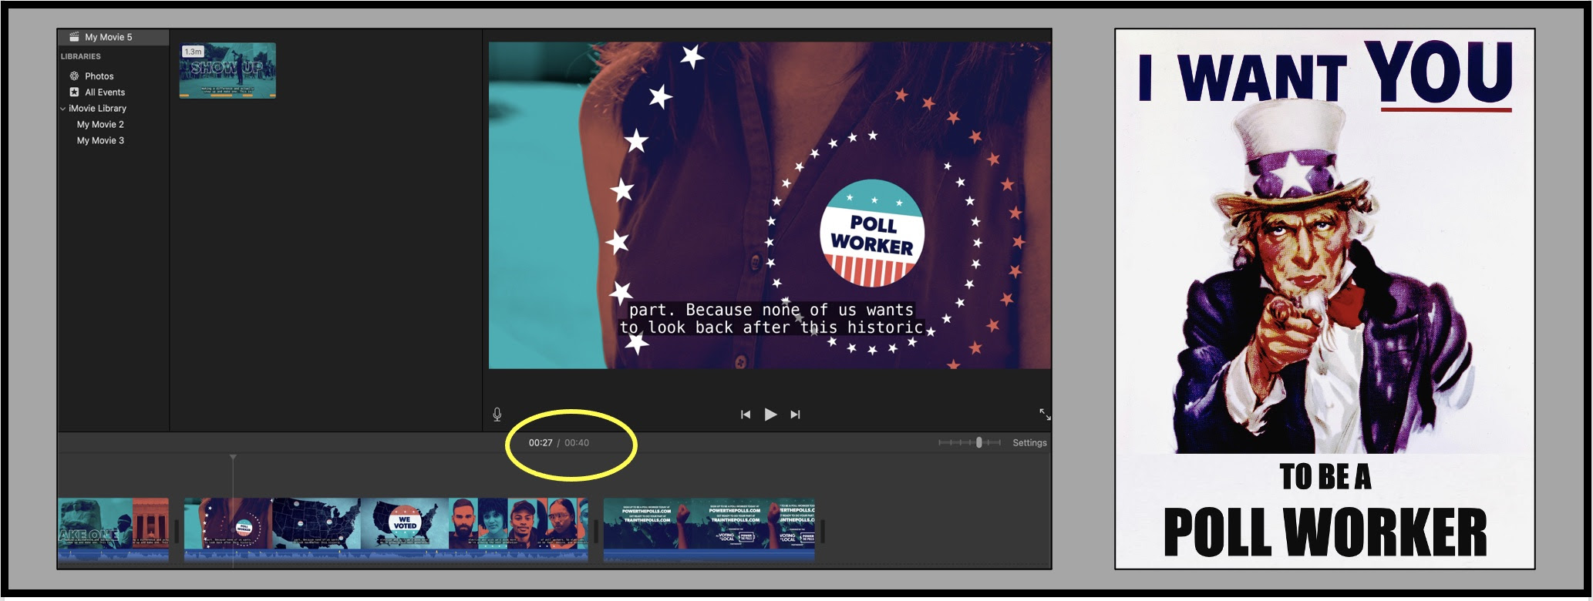The image size is (1593, 601).
Task: Click the POLL WORKER badge in viewer
Action: (x=872, y=233)
